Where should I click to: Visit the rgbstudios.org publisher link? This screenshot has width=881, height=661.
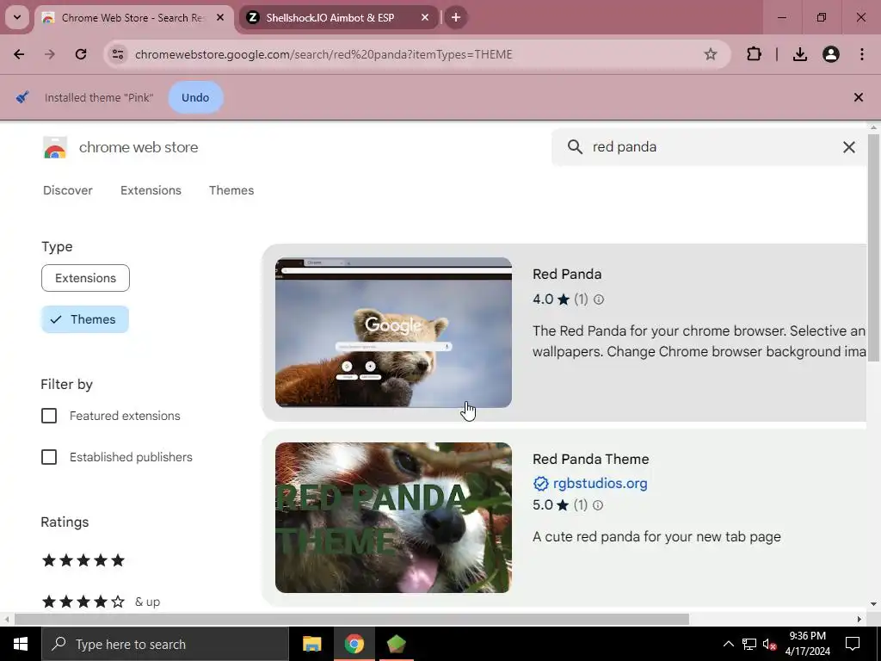coord(600,484)
